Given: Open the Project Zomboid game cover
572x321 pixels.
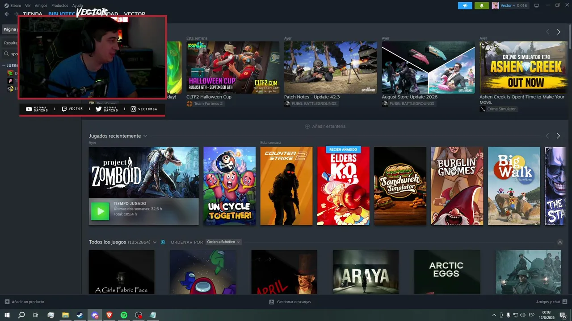Looking at the screenshot, I should tap(143, 173).
